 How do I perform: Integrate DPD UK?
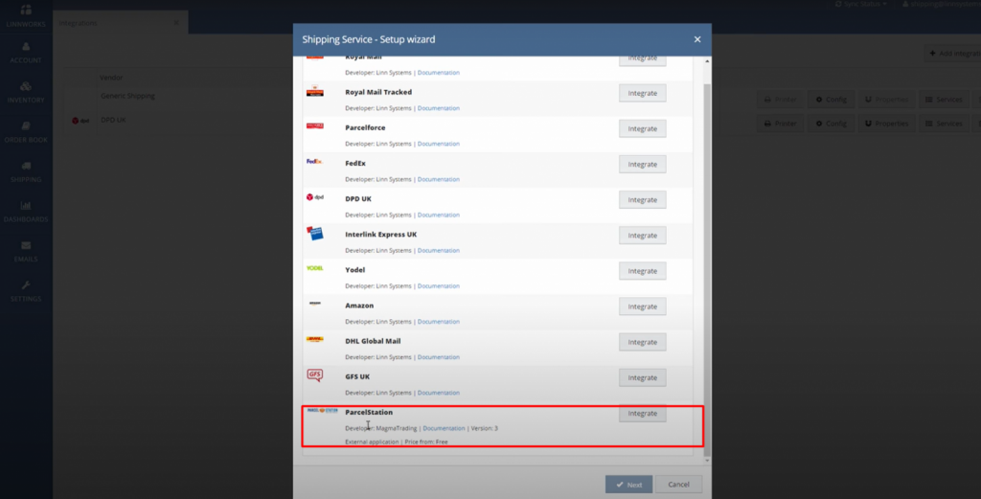[643, 200]
